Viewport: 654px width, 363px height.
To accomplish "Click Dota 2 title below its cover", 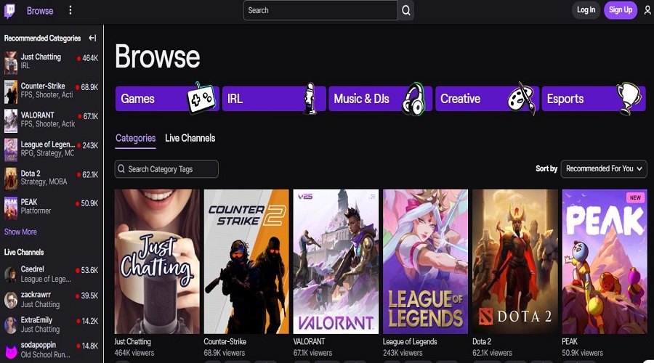I will pos(482,342).
